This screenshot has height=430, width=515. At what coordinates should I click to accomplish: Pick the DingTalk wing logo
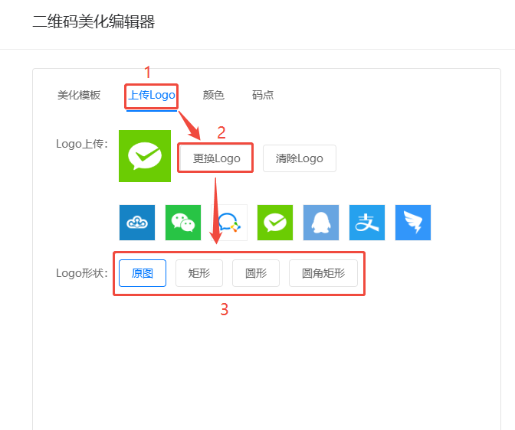[413, 223]
